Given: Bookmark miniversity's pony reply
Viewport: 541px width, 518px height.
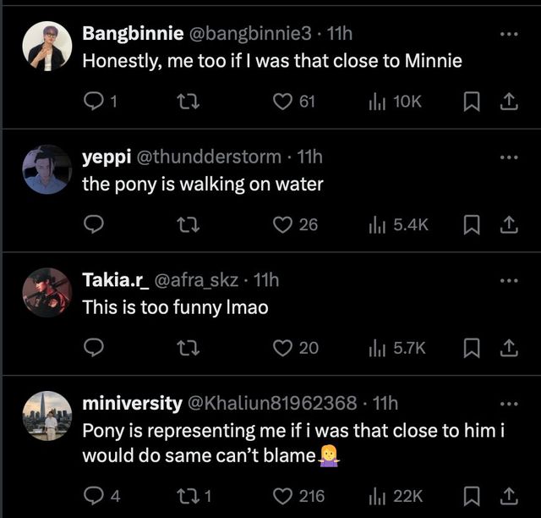Looking at the screenshot, I should pos(472,496).
